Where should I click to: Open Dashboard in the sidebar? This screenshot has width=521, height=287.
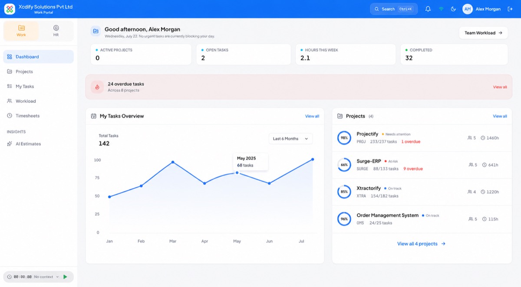coord(39,57)
